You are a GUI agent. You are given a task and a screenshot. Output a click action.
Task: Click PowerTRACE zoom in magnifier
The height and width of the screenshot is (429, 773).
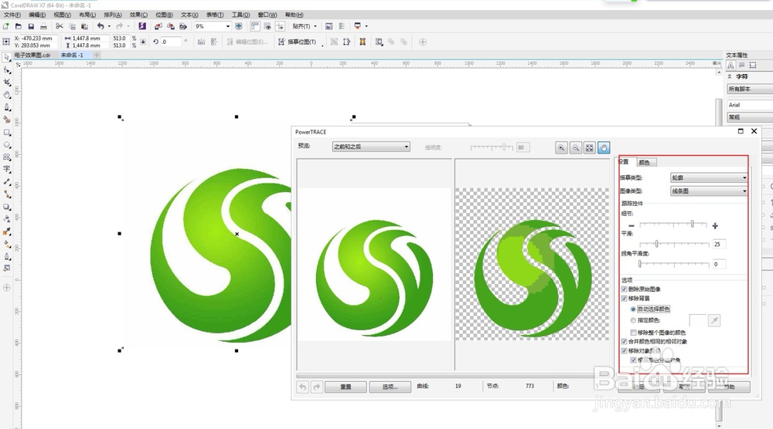561,147
